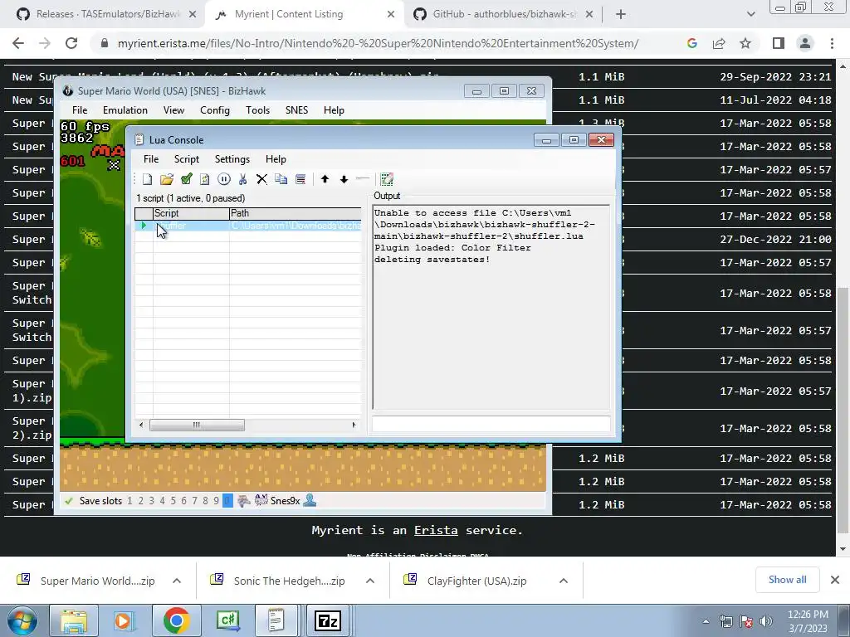This screenshot has height=637, width=850.
Task: Move script down with down arrow icon
Action: click(344, 179)
